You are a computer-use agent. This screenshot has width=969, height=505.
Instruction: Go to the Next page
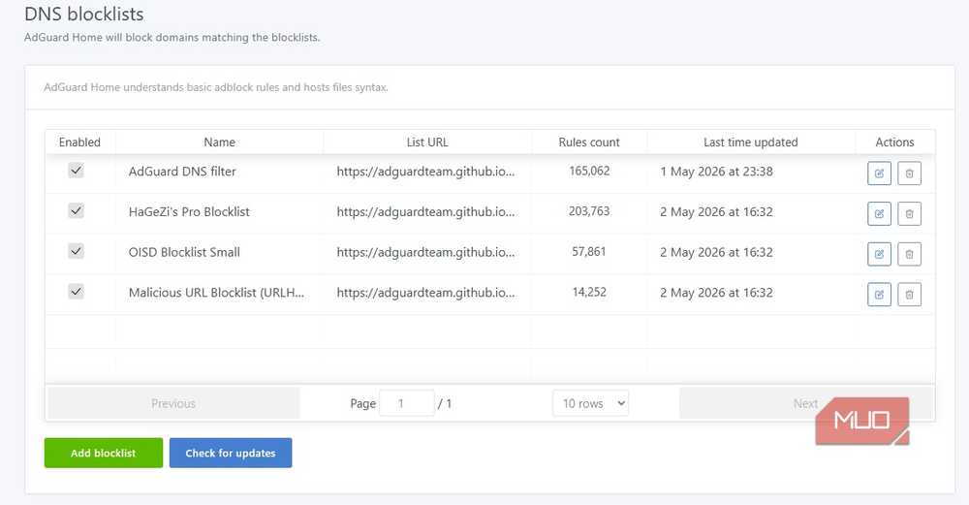click(806, 403)
